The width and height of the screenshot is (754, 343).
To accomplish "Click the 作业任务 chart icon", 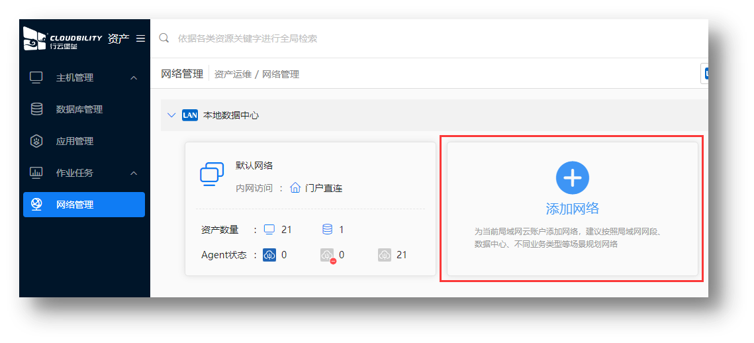I will click(x=36, y=173).
